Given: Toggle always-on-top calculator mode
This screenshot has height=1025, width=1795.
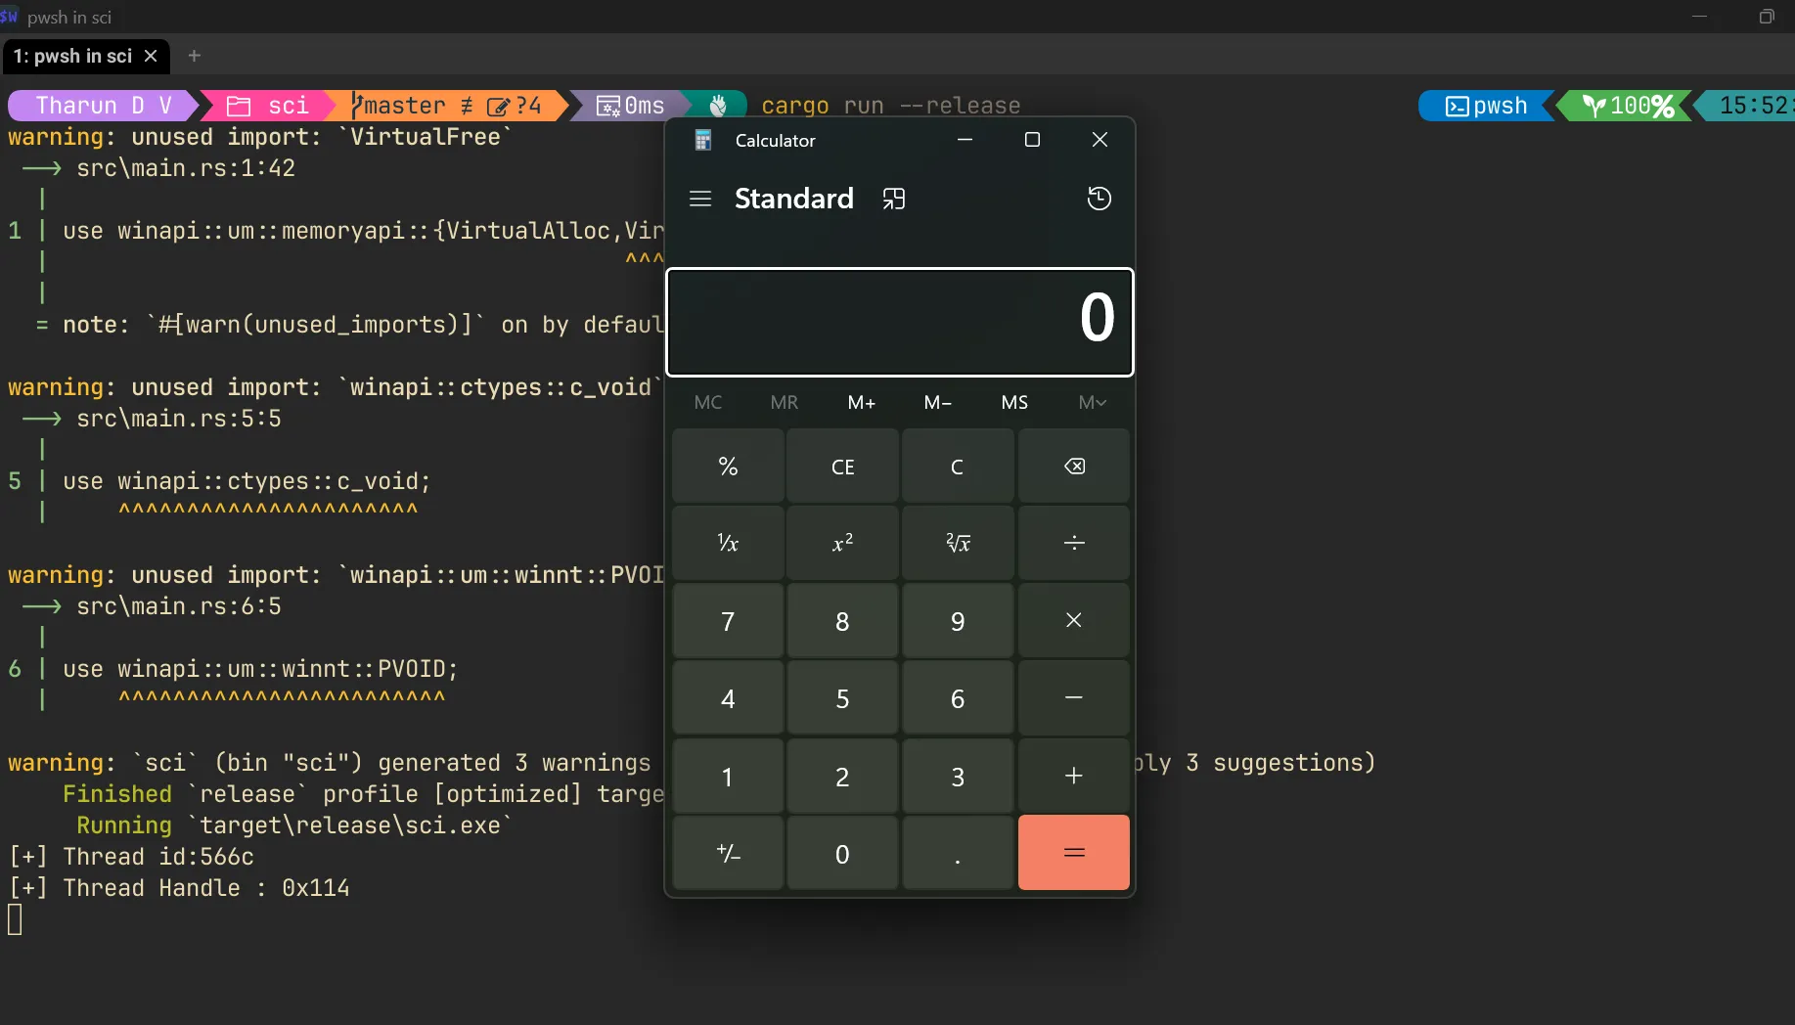Looking at the screenshot, I should coord(893,198).
